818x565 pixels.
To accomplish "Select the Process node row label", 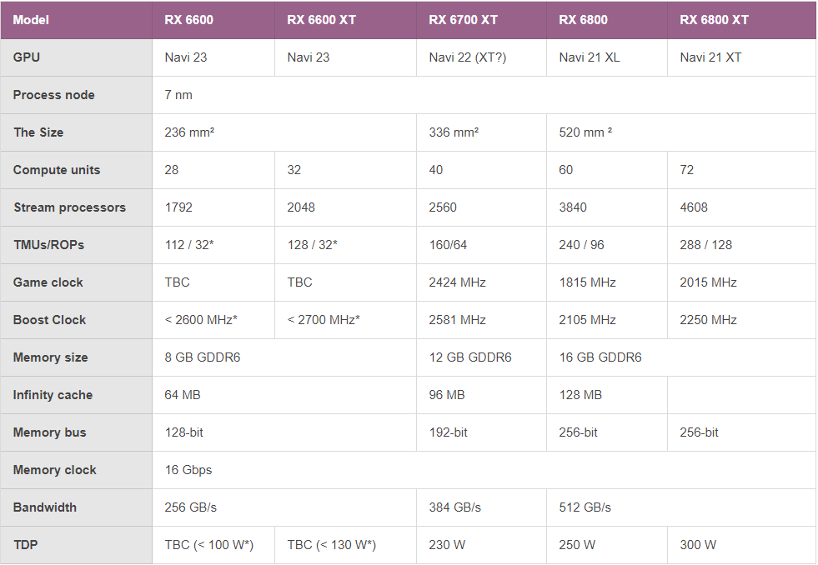I will coord(54,95).
